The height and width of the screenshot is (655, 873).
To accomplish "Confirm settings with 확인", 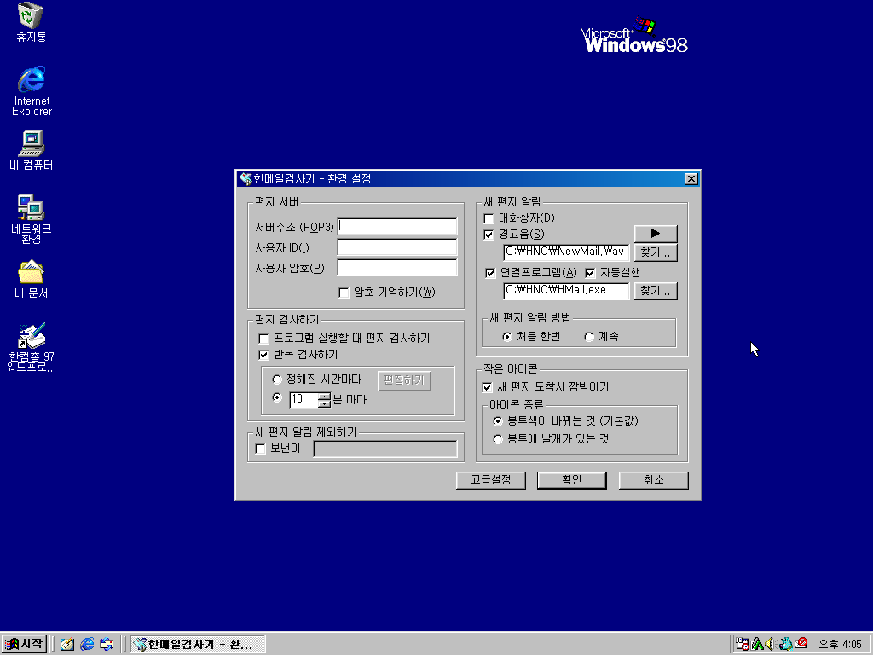I will click(x=572, y=480).
